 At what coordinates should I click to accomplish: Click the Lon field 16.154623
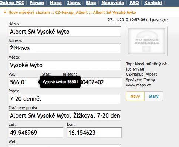pyautogui.click(x=94, y=133)
